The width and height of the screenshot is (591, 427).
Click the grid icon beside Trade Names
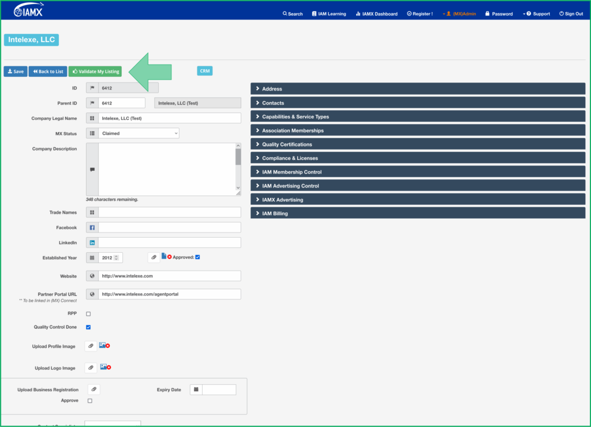click(x=92, y=212)
